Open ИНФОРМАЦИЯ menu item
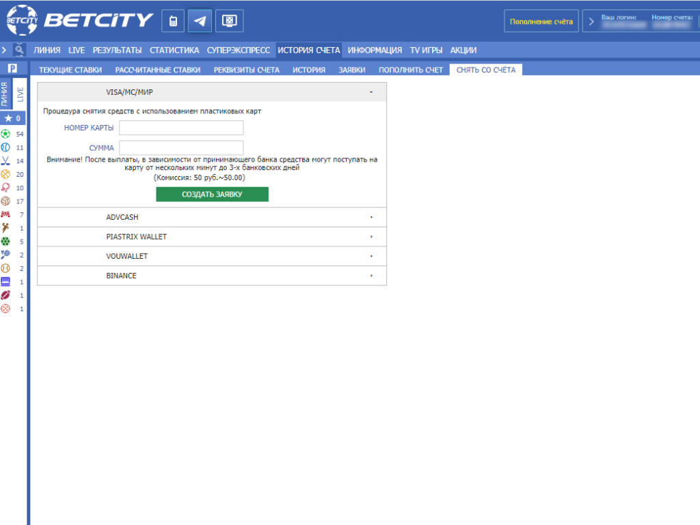 tap(375, 51)
